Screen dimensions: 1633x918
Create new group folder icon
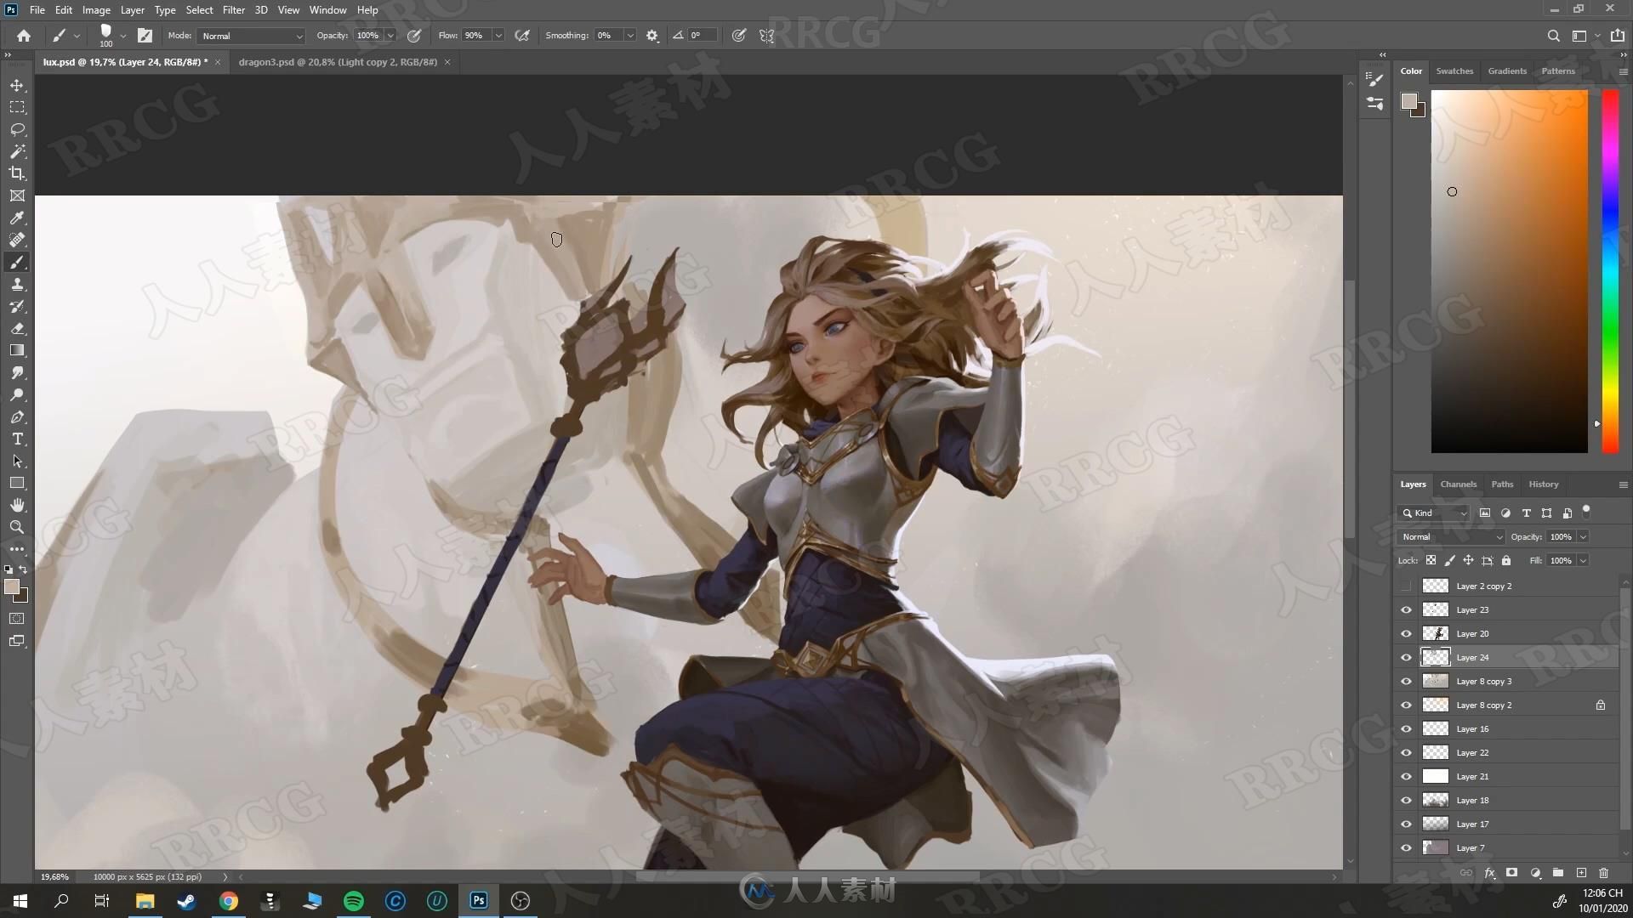click(x=1558, y=873)
